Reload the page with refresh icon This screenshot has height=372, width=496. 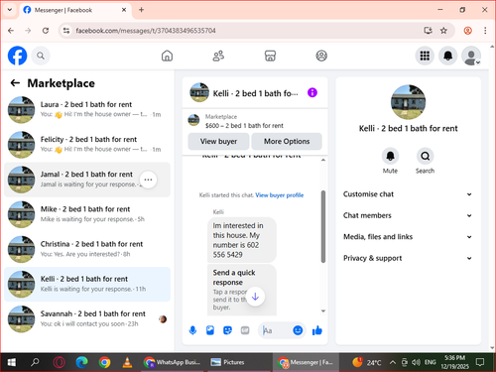46,31
